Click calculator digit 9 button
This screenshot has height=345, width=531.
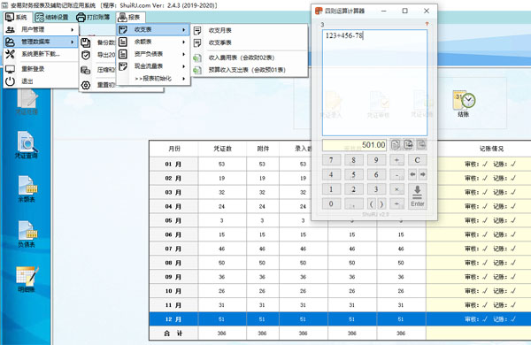[x=376, y=160]
